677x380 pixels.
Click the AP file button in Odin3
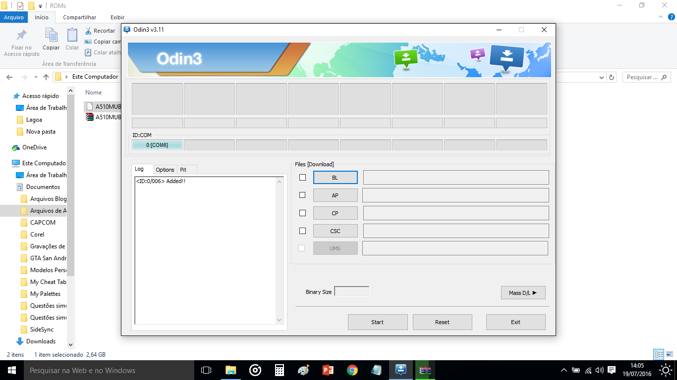[335, 195]
